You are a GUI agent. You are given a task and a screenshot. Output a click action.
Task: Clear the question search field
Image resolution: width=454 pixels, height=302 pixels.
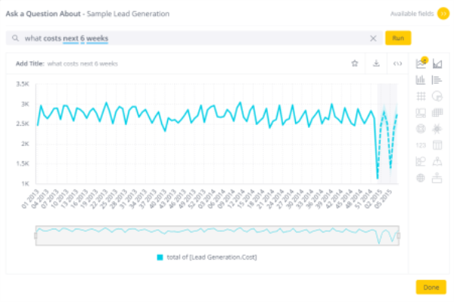click(373, 38)
